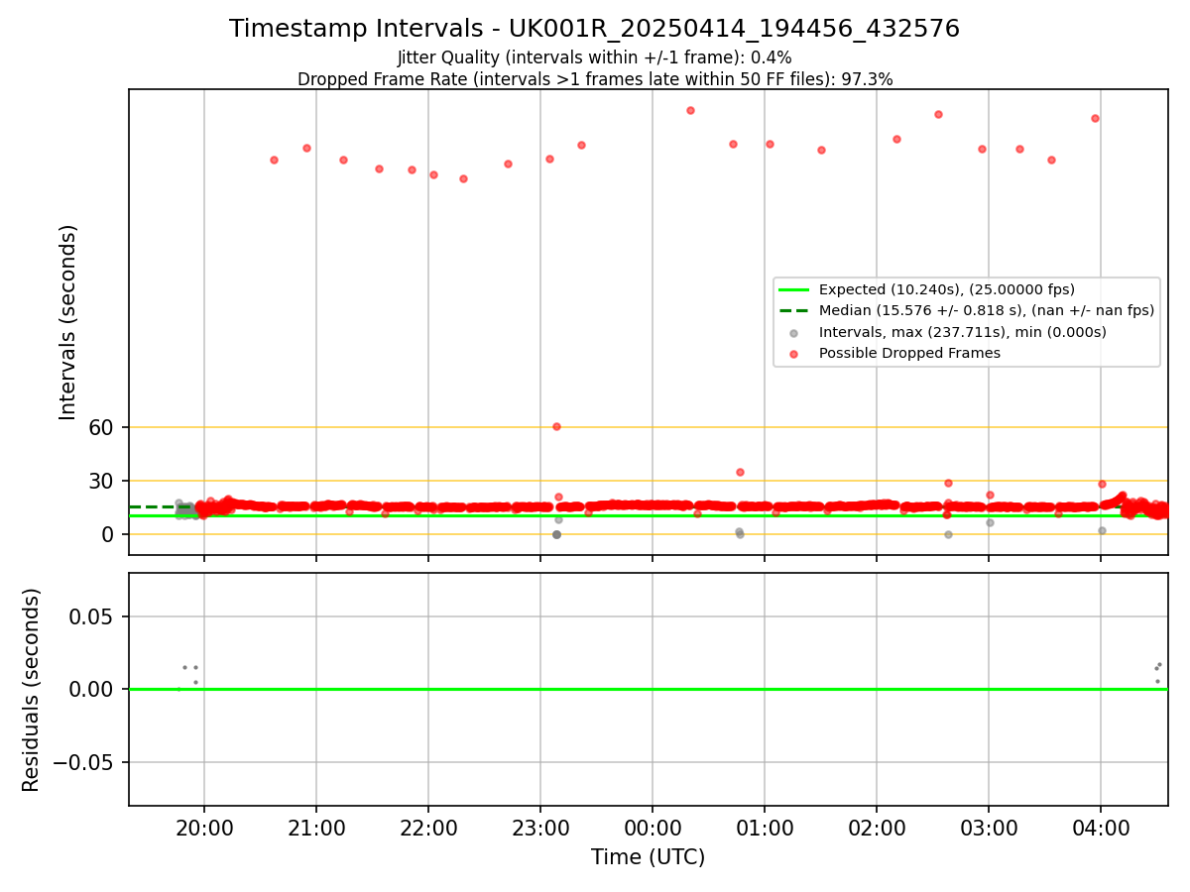Click the dashed green Median line swatch in legend
1190x892 pixels.
tap(793, 310)
